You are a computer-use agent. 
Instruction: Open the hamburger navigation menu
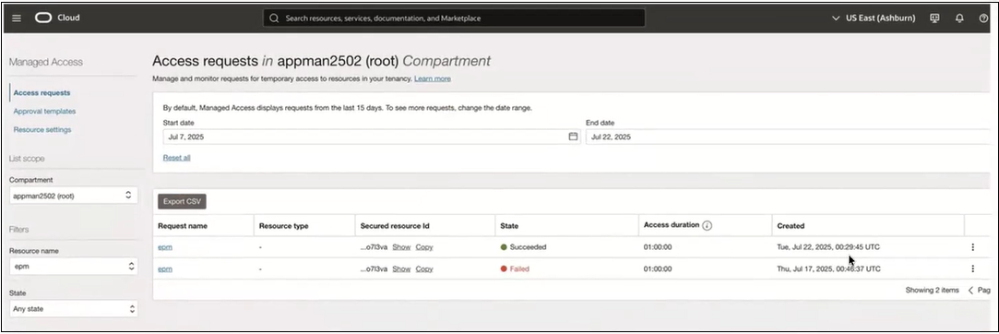(x=17, y=18)
